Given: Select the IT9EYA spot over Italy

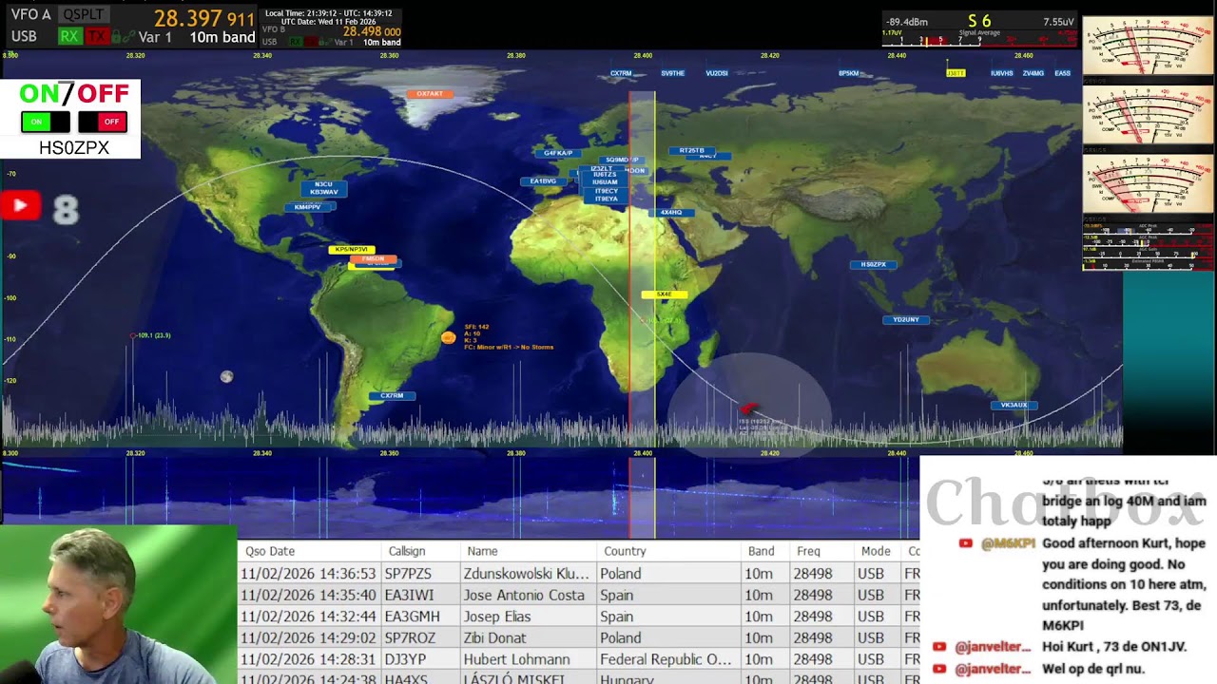Looking at the screenshot, I should pyautogui.click(x=606, y=199).
